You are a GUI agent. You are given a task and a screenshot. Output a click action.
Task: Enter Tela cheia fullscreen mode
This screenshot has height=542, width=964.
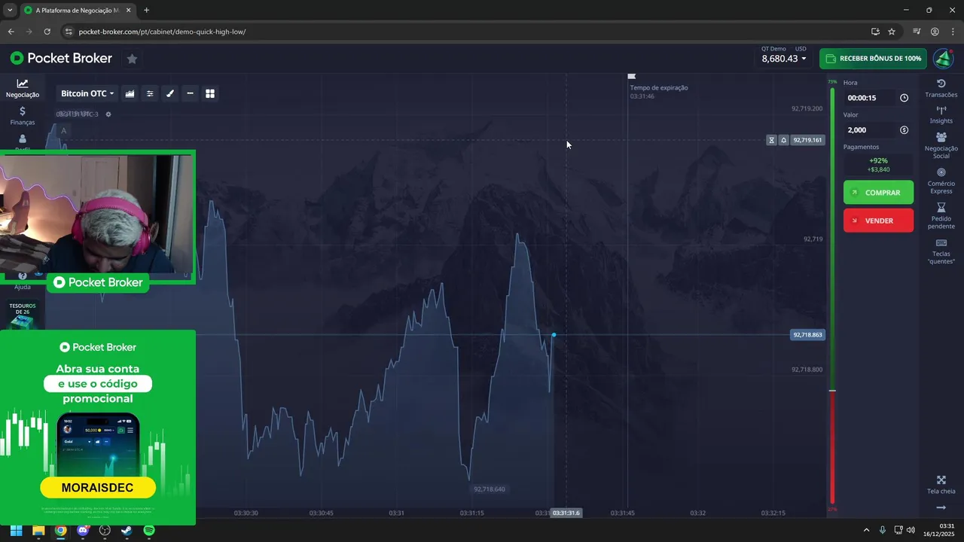point(941,485)
